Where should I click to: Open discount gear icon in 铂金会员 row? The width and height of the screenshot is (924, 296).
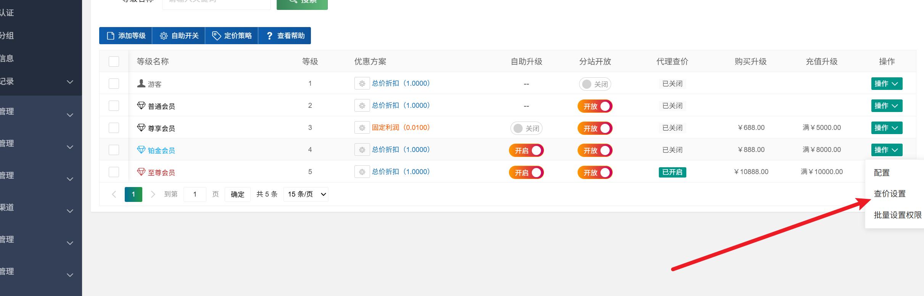362,150
